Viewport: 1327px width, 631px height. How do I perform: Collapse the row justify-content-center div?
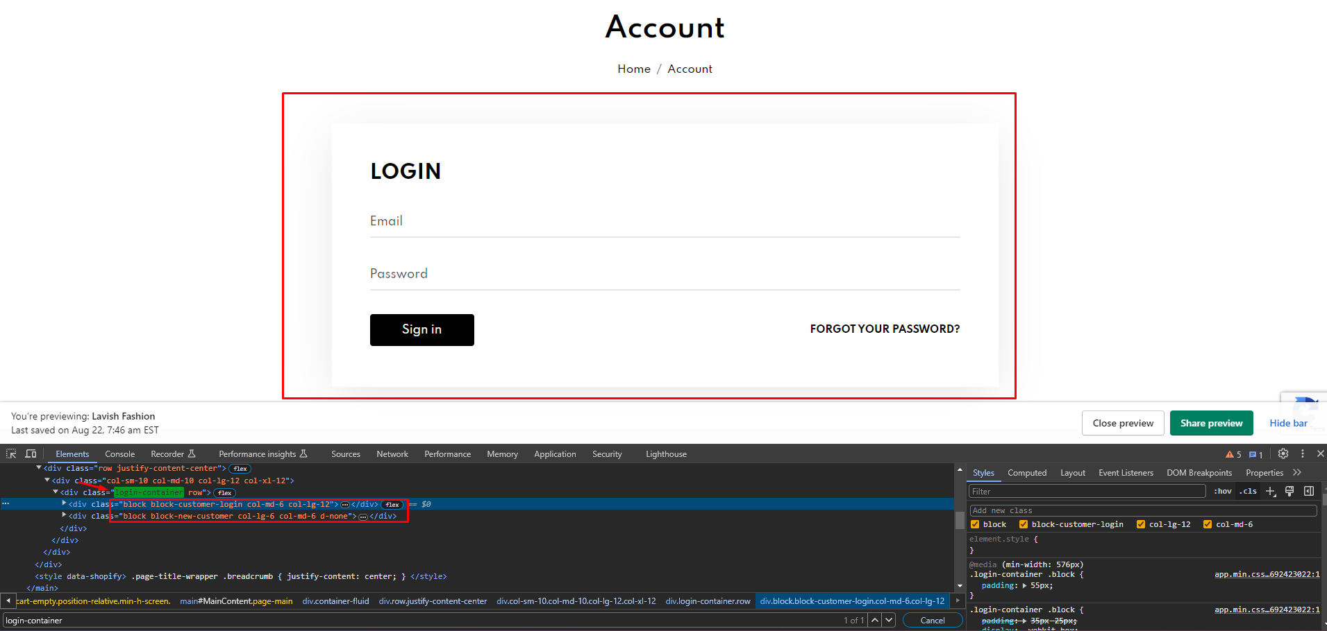pos(39,468)
